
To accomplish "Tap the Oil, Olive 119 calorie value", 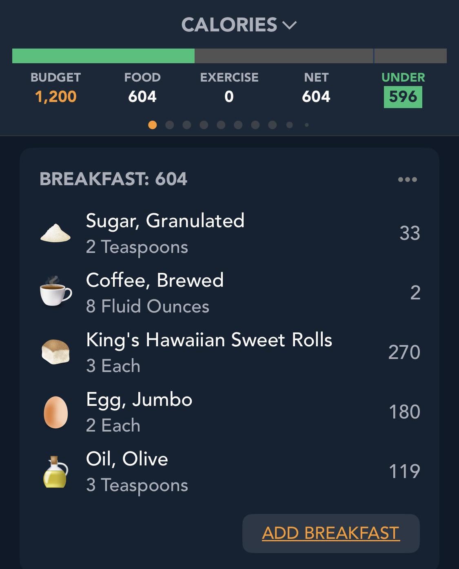I will point(404,472).
